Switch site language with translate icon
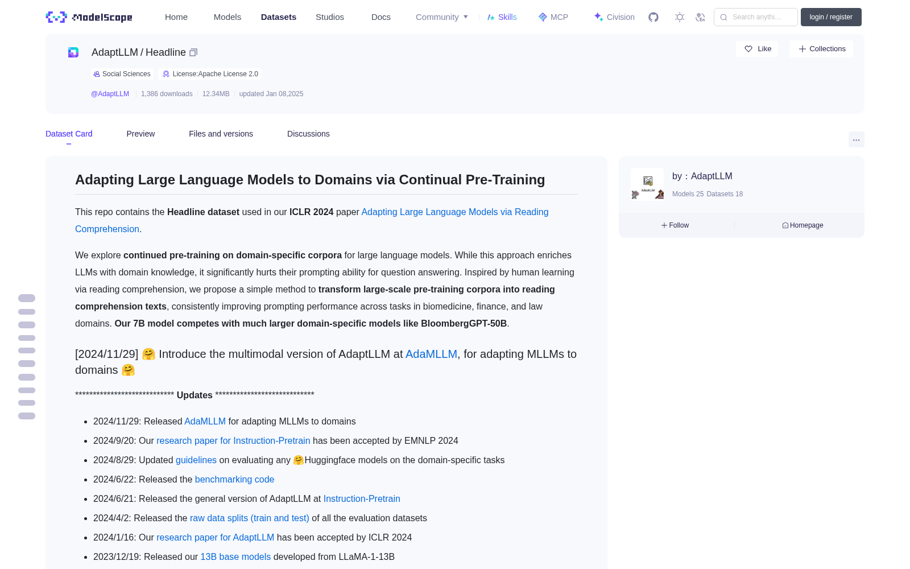Image resolution: width=910 pixels, height=569 pixels. 701,17
